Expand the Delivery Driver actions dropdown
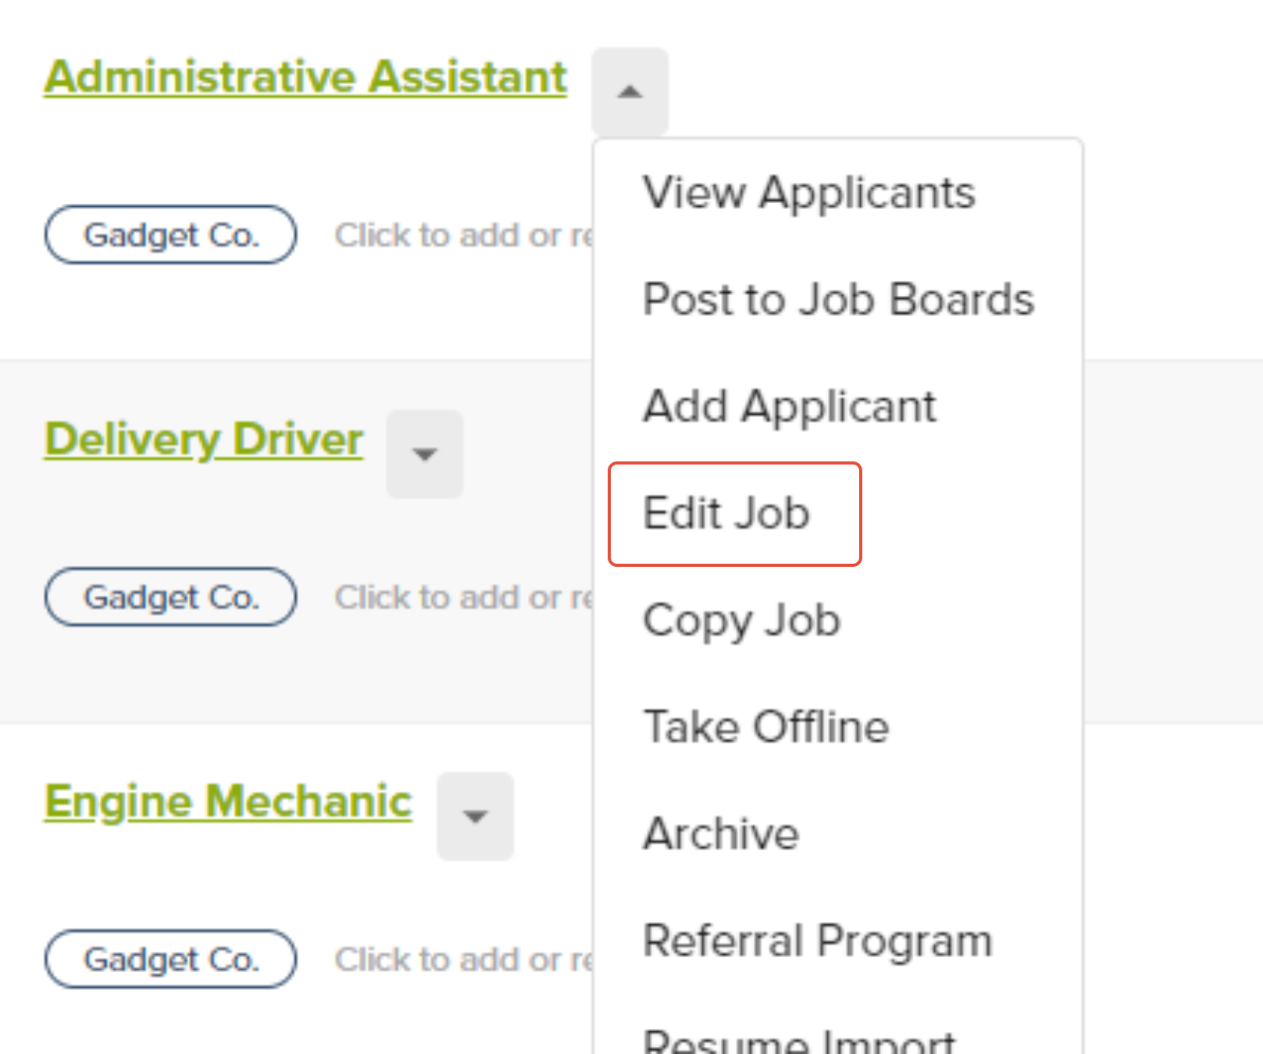Viewport: 1263px width, 1054px height. (424, 454)
